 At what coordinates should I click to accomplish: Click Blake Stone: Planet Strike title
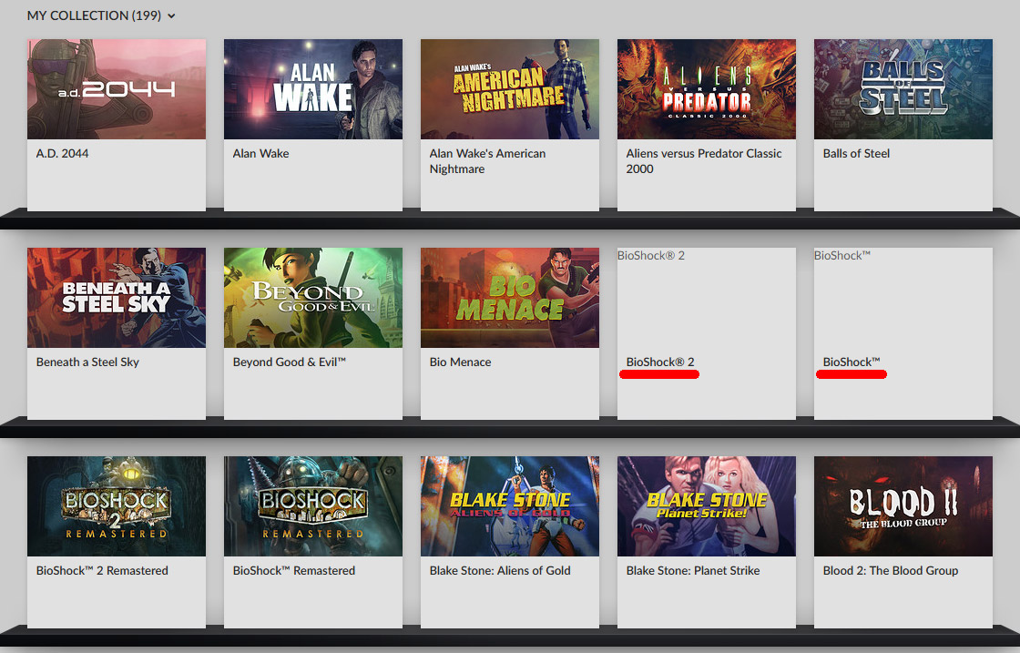click(693, 570)
